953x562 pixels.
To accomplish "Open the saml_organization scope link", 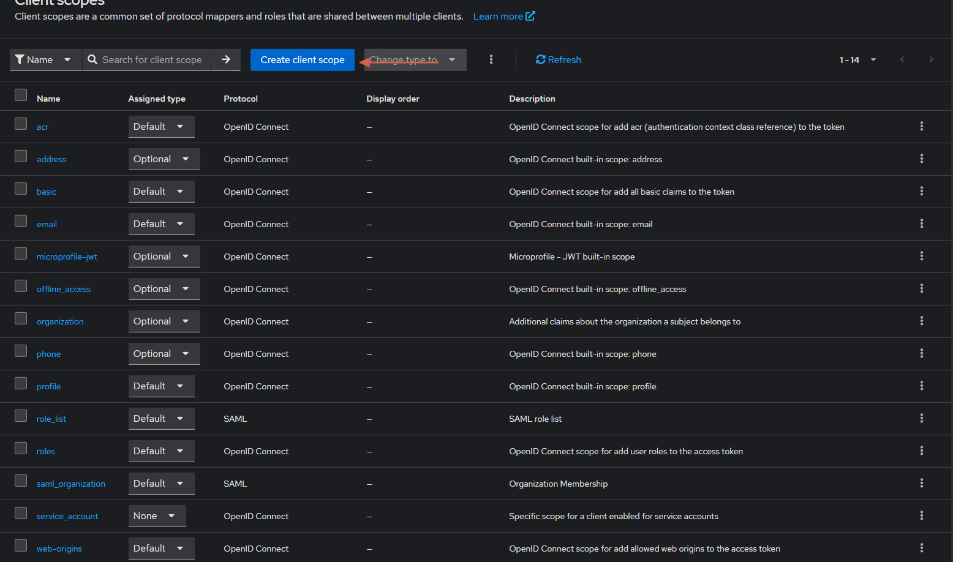I will point(71,484).
